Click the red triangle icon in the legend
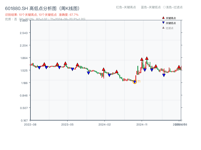Screen dimensions: 201x150 pos(163,18)
